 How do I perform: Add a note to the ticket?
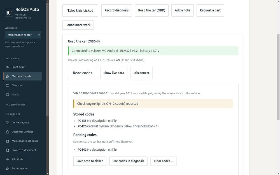182,11
